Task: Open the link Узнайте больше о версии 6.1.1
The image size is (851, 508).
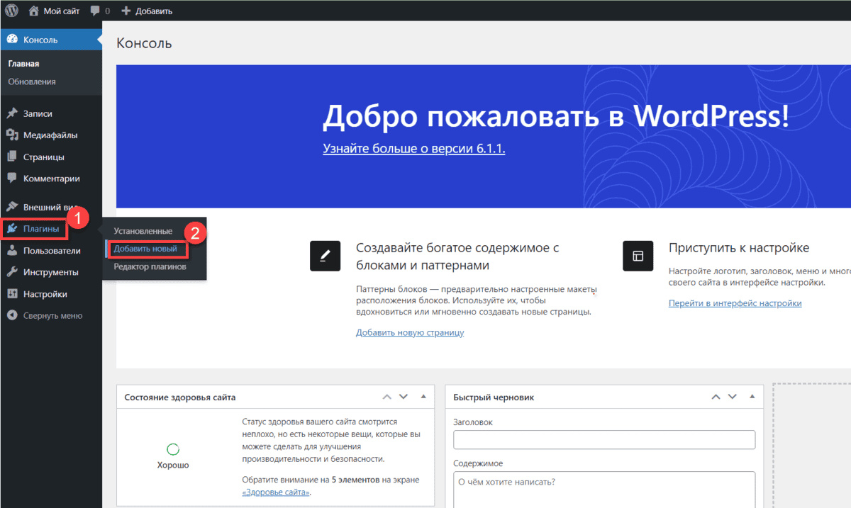Action: pos(414,149)
